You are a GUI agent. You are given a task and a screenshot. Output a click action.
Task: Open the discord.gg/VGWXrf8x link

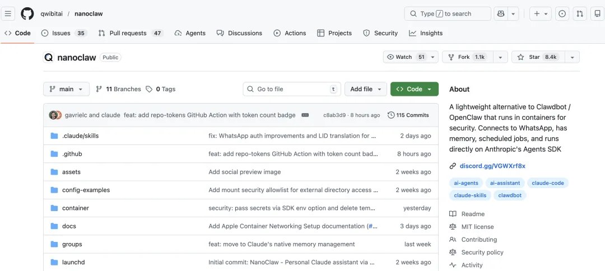click(x=492, y=166)
